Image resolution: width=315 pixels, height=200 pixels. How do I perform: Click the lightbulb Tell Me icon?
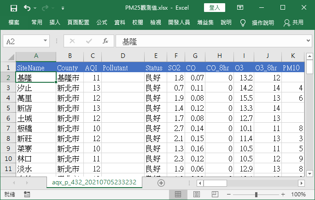click(x=243, y=23)
